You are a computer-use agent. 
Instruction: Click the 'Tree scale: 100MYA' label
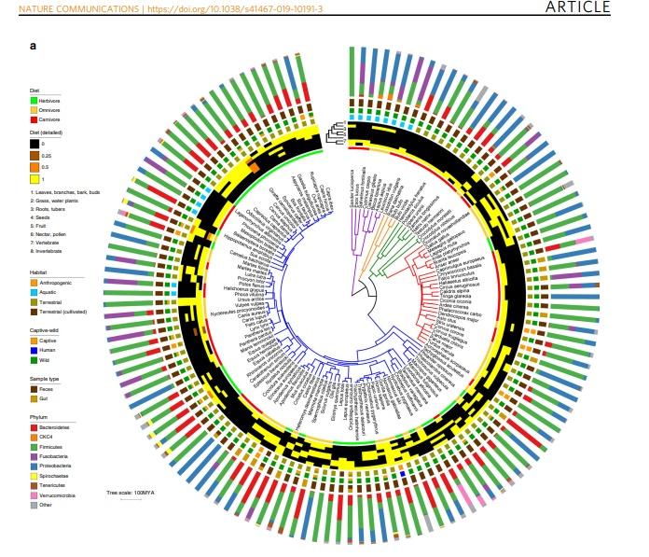(x=131, y=493)
